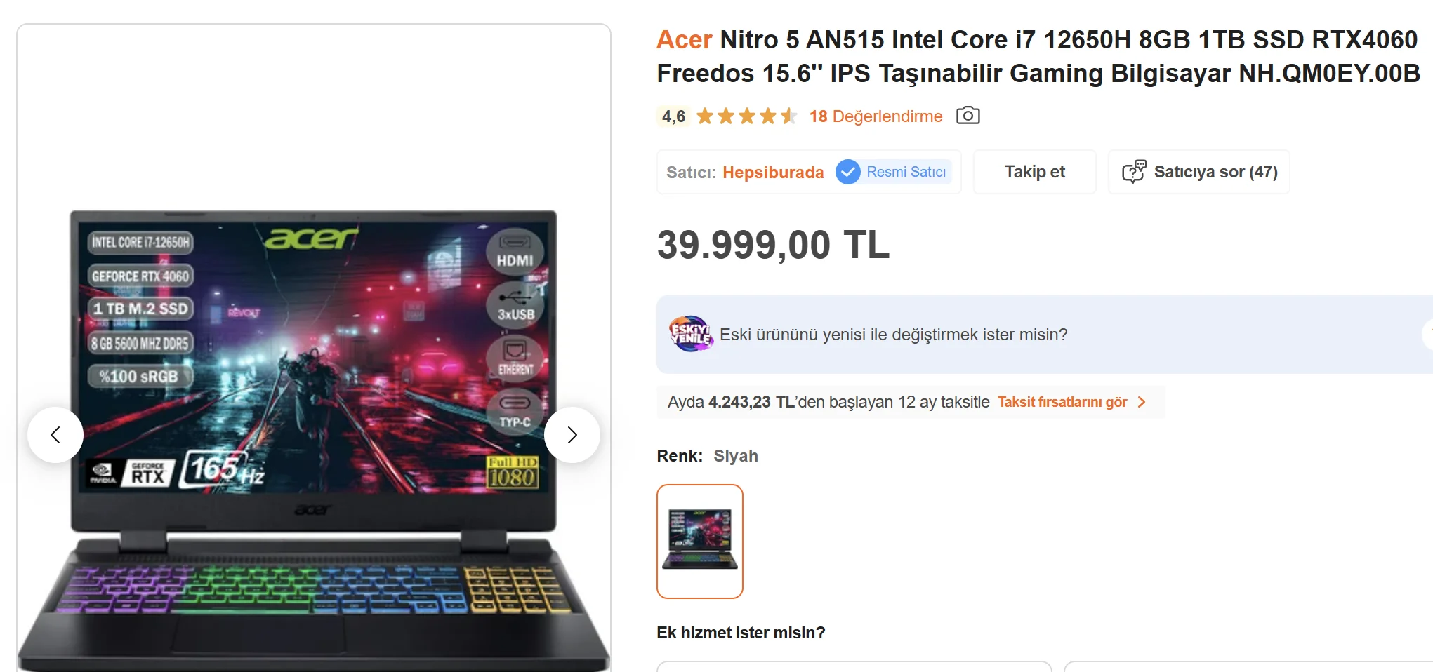
Task: Open the 18 Değerlendirme reviews link
Action: (876, 116)
